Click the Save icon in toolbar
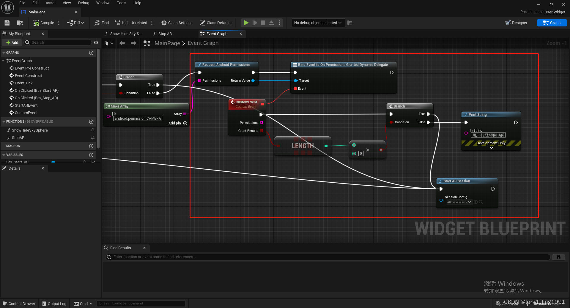The image size is (570, 308). pos(7,23)
